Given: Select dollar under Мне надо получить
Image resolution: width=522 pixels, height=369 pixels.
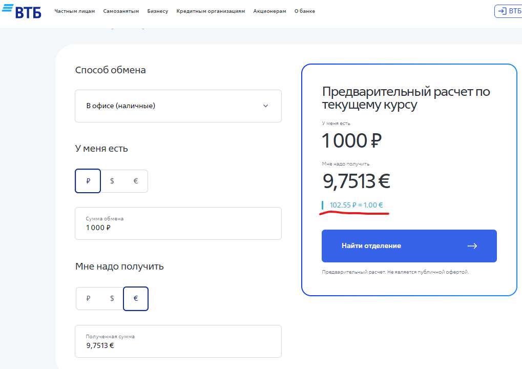Looking at the screenshot, I should pyautogui.click(x=112, y=299).
